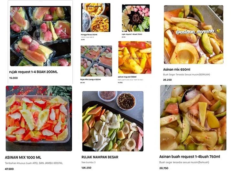Select the 126.250 price under Rujak Nampan Besar
The height and width of the screenshot is (173, 231).
(86, 168)
